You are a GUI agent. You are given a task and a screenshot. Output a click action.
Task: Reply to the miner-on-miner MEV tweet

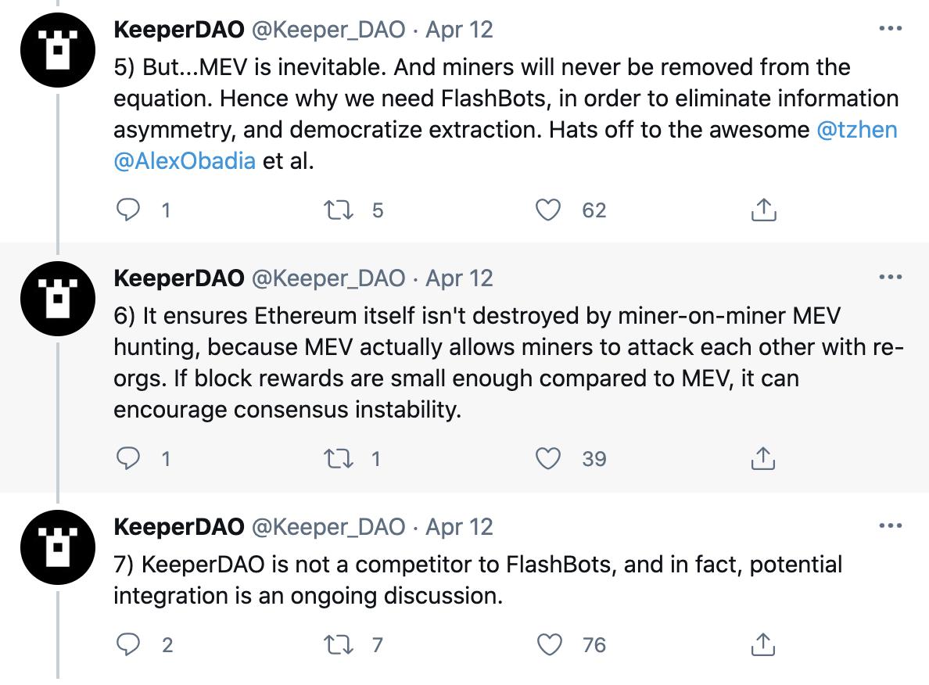pyautogui.click(x=127, y=458)
